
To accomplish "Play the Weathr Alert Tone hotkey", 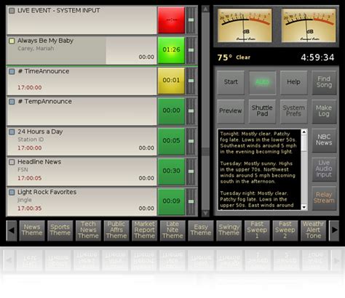I will [x=314, y=230].
